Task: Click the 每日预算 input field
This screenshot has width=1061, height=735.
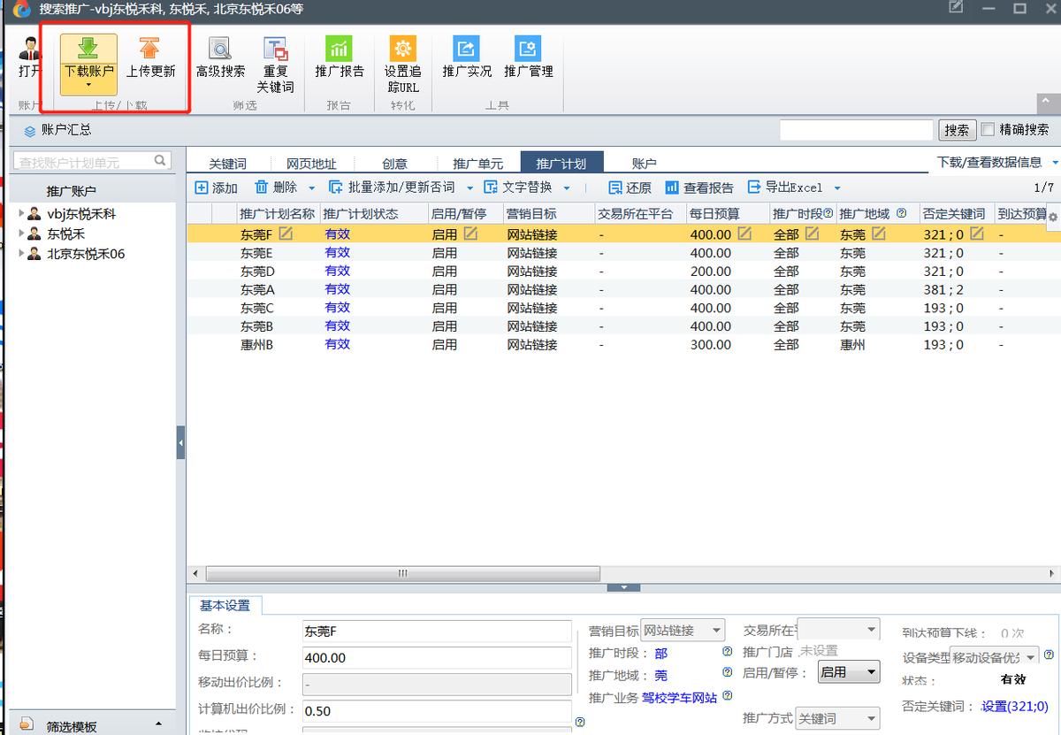Action: click(x=437, y=658)
